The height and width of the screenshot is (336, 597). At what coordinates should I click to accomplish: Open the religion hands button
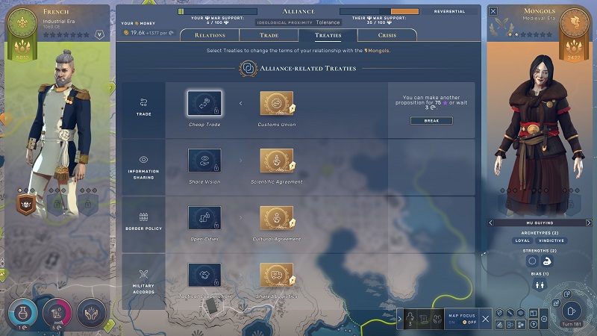click(91, 313)
